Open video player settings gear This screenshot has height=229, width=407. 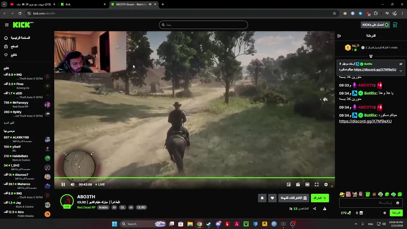326,184
